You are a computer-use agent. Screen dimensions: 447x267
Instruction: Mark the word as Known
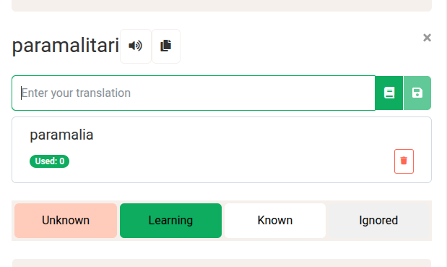(275, 221)
